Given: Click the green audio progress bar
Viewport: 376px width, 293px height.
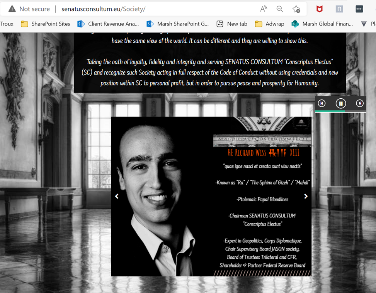Looking at the screenshot, I should coord(330,111).
